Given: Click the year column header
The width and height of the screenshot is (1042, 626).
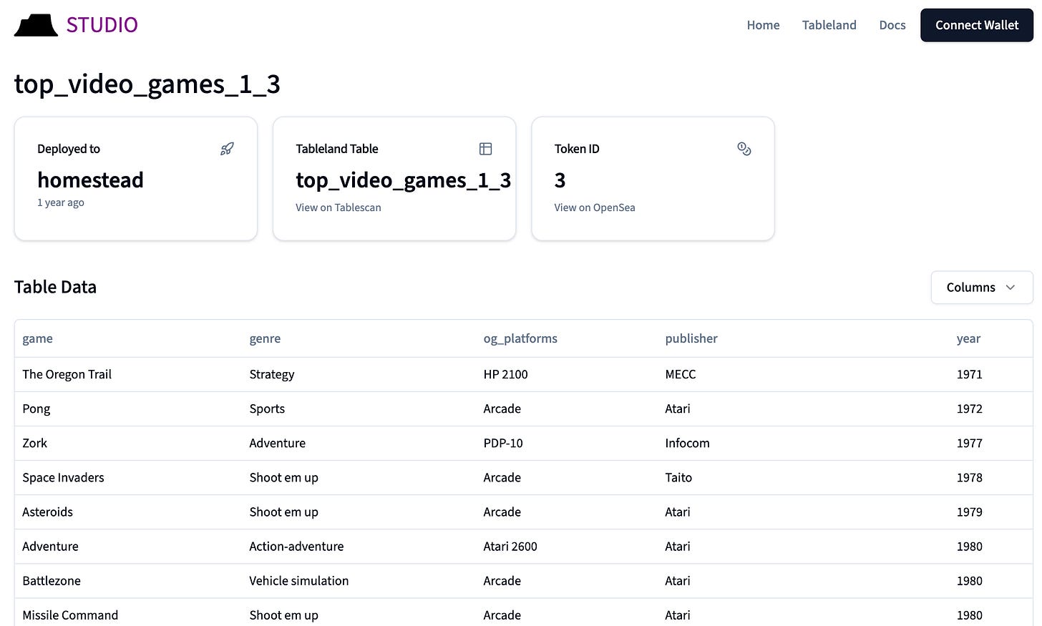Looking at the screenshot, I should (968, 338).
